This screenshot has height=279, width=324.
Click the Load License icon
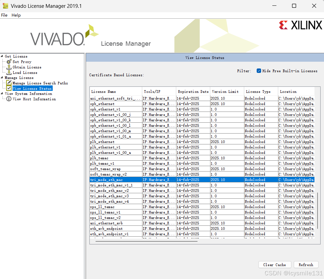pyautogui.click(x=9, y=72)
